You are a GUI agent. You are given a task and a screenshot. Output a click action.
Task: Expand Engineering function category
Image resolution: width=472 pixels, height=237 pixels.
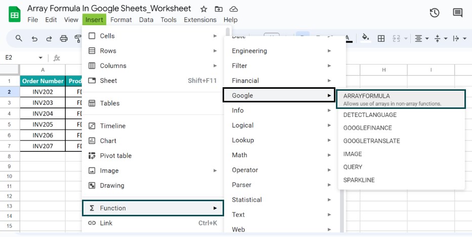click(x=281, y=51)
